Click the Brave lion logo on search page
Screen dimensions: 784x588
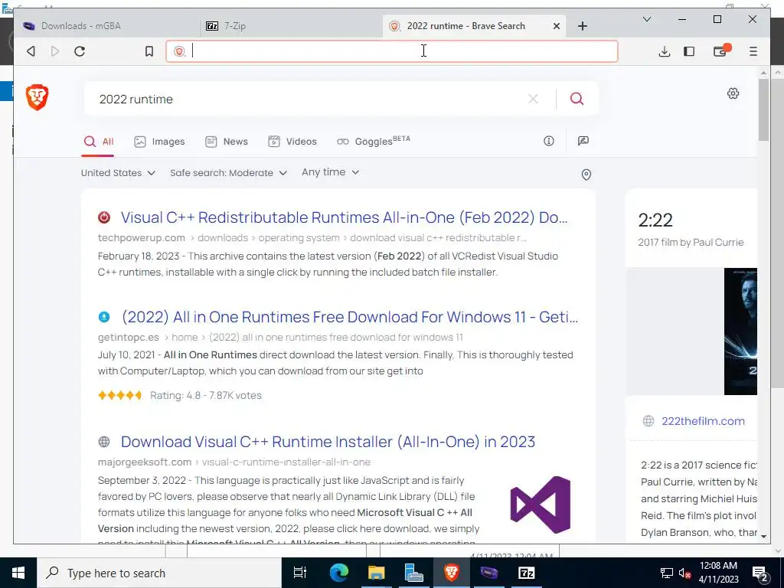(x=37, y=97)
